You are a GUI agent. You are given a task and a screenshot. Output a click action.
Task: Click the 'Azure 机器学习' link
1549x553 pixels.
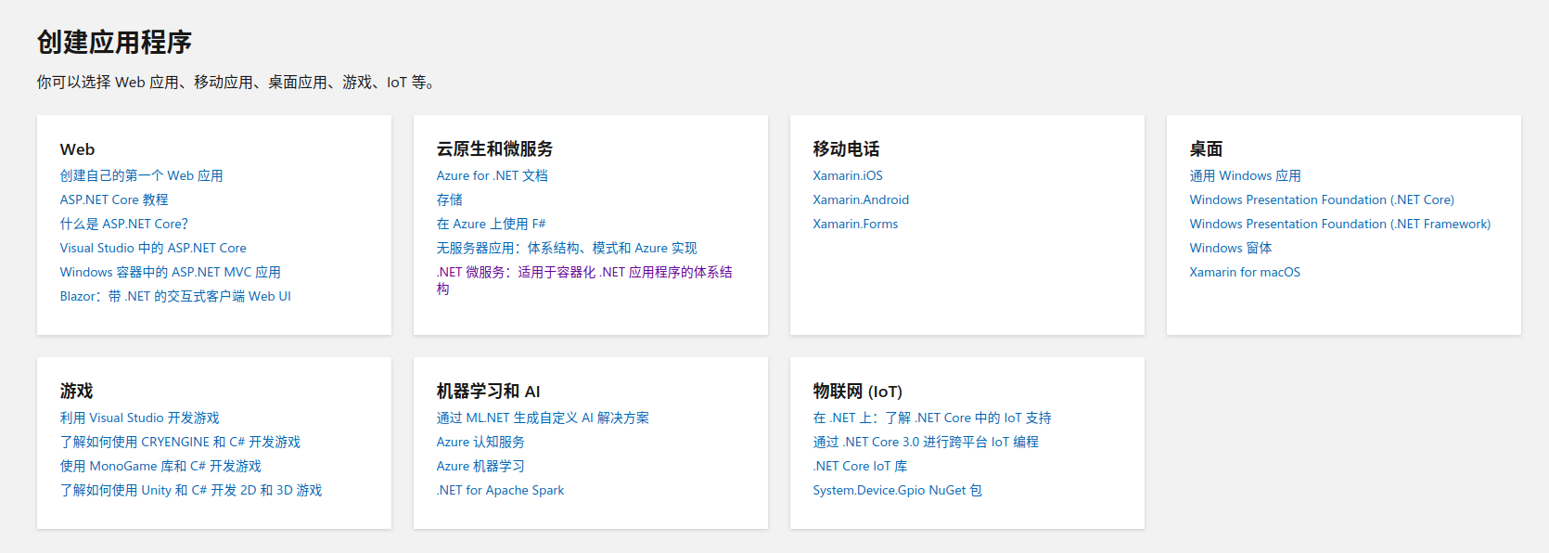tap(480, 466)
